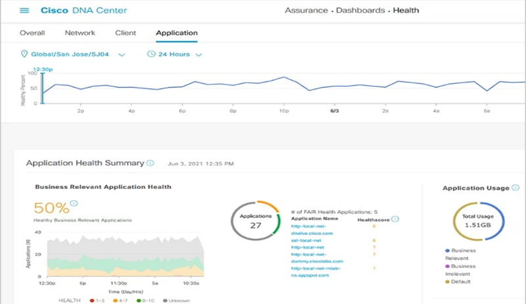Open the ssl-local-net application link

pyautogui.click(x=304, y=240)
